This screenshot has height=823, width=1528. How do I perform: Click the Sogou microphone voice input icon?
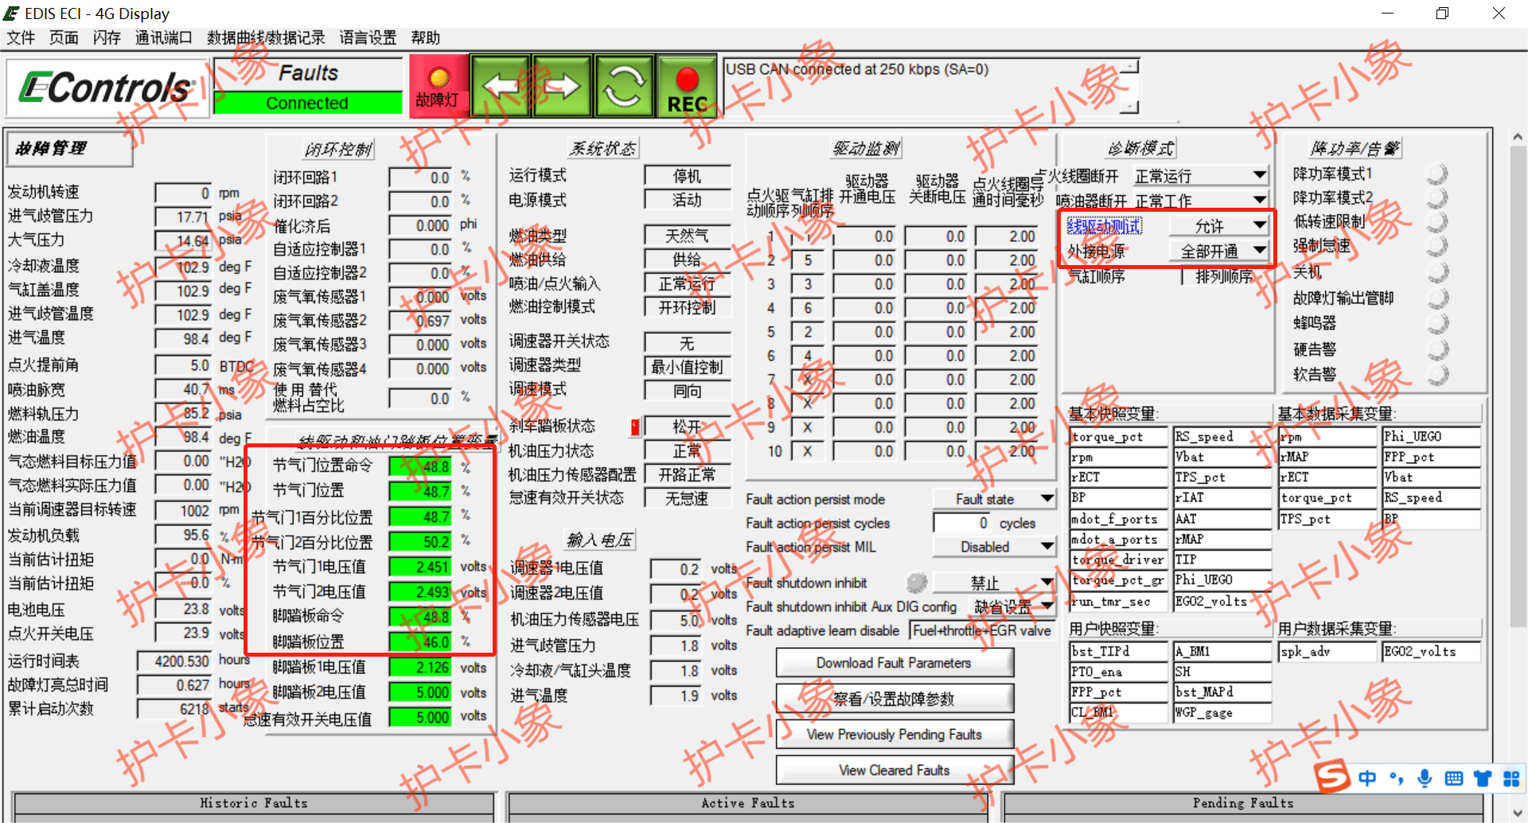click(x=1425, y=778)
